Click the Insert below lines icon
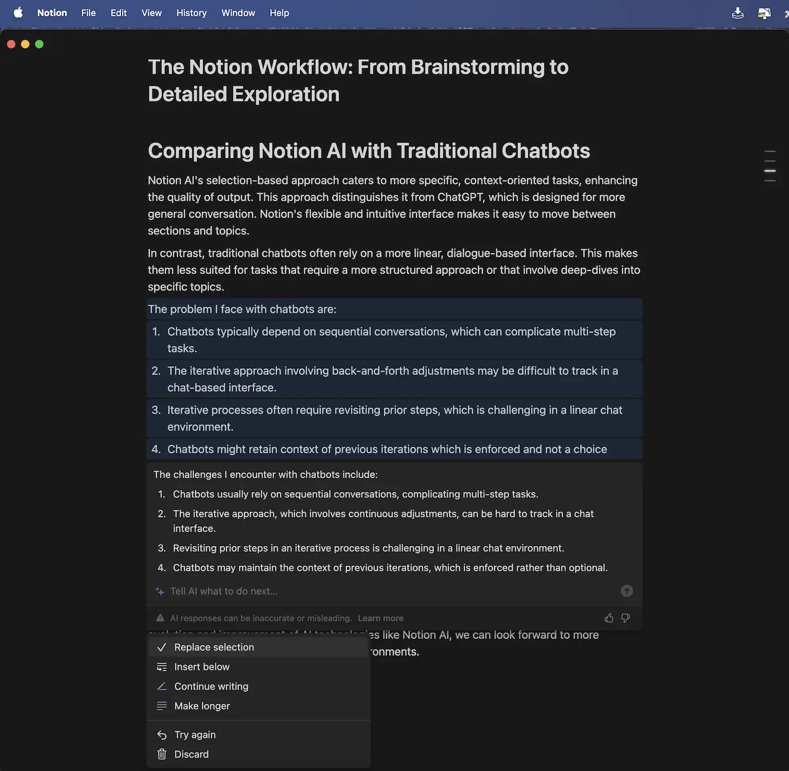The width and height of the screenshot is (789, 771). point(162,667)
